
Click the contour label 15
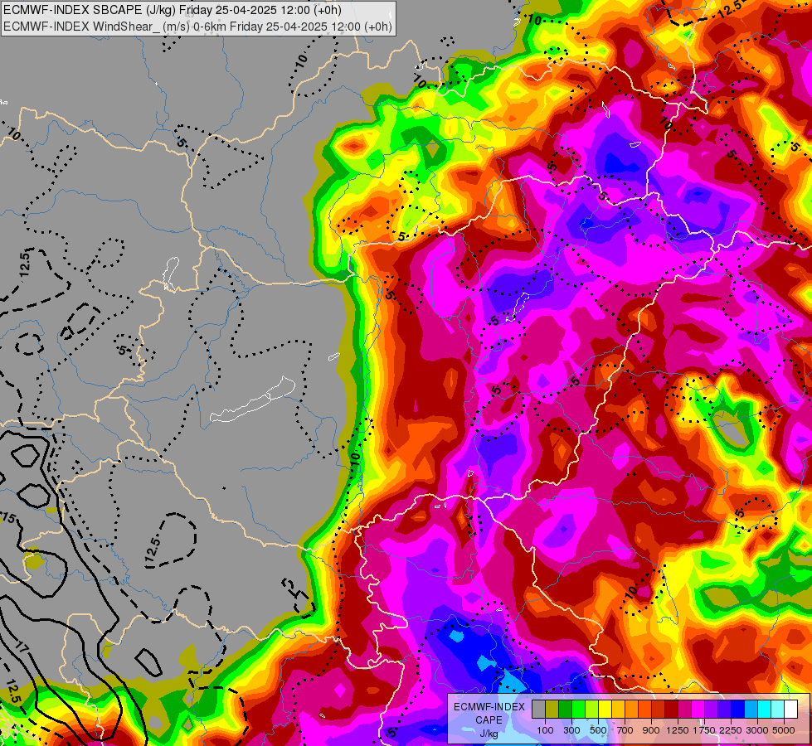pos(9,518)
